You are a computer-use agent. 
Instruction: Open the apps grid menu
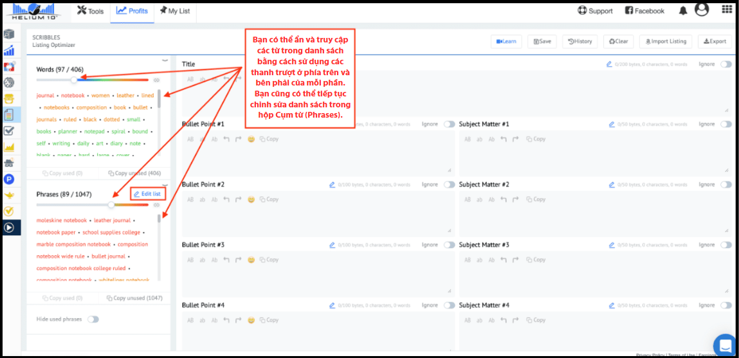tap(727, 10)
